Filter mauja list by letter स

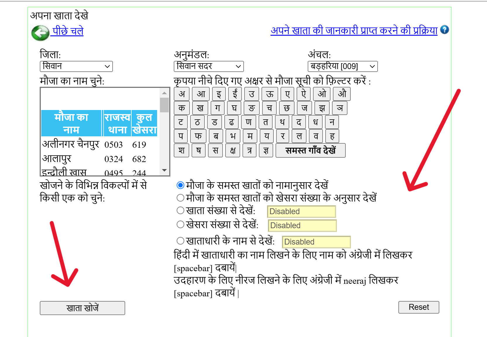coord(215,150)
